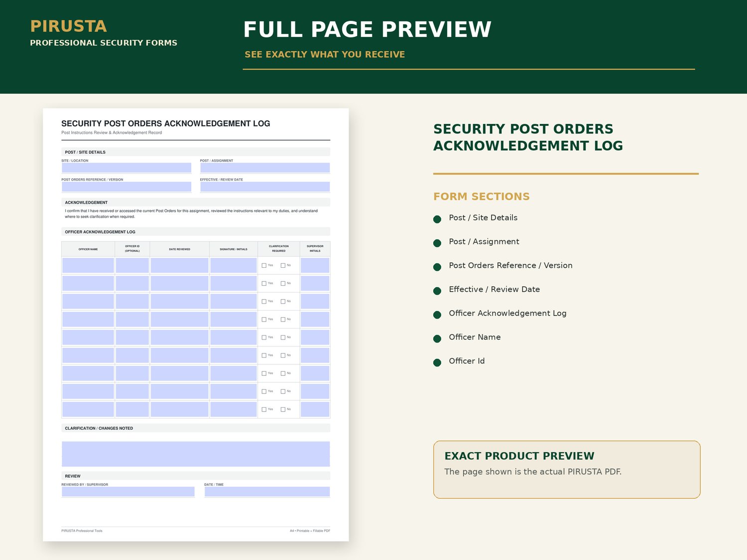Viewport: 747px width, 560px height.
Task: Open the form page preview thumbnail
Action: [x=196, y=325]
